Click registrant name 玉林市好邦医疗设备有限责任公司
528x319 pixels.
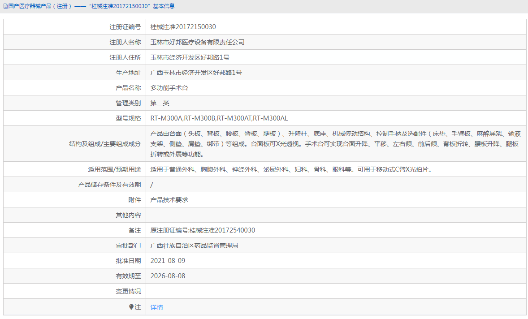(196, 42)
